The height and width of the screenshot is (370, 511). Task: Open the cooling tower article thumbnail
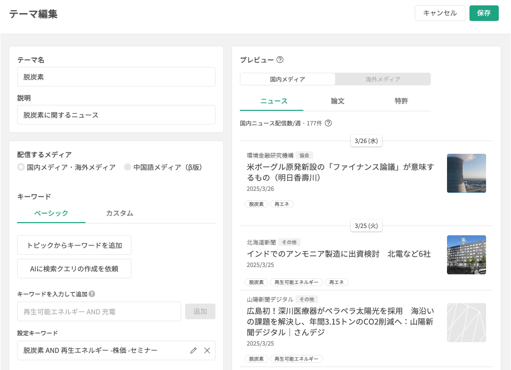point(466,173)
